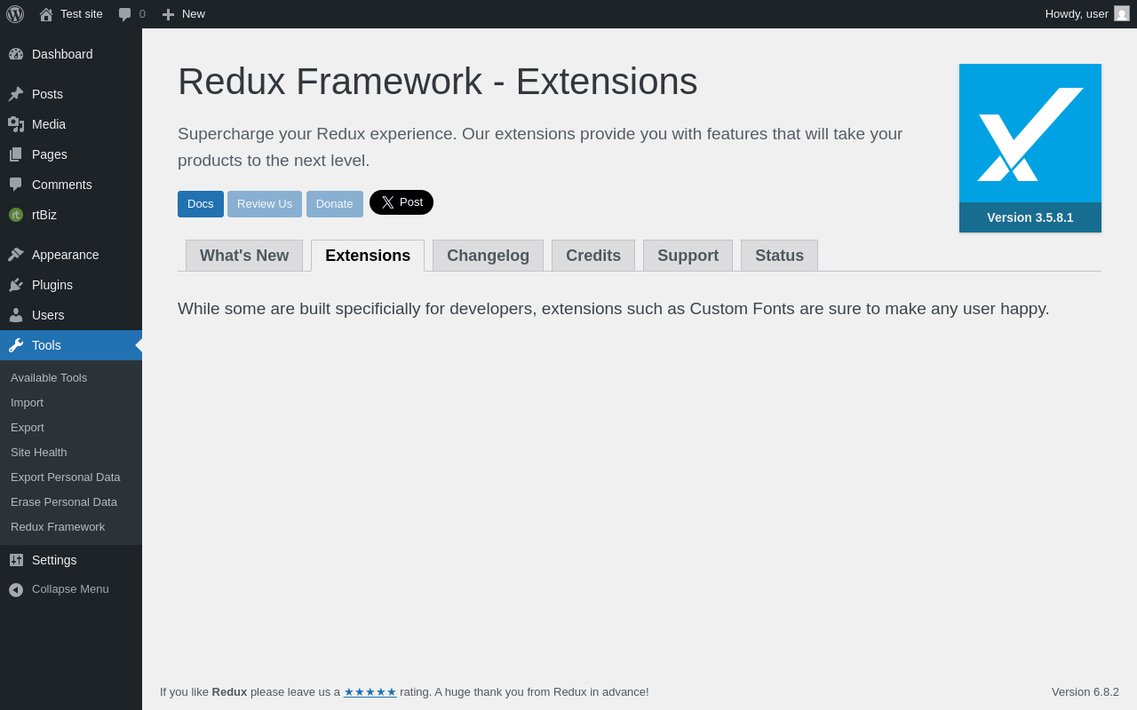Open the Status tab
Screen dimensions: 1137x710
click(x=779, y=256)
